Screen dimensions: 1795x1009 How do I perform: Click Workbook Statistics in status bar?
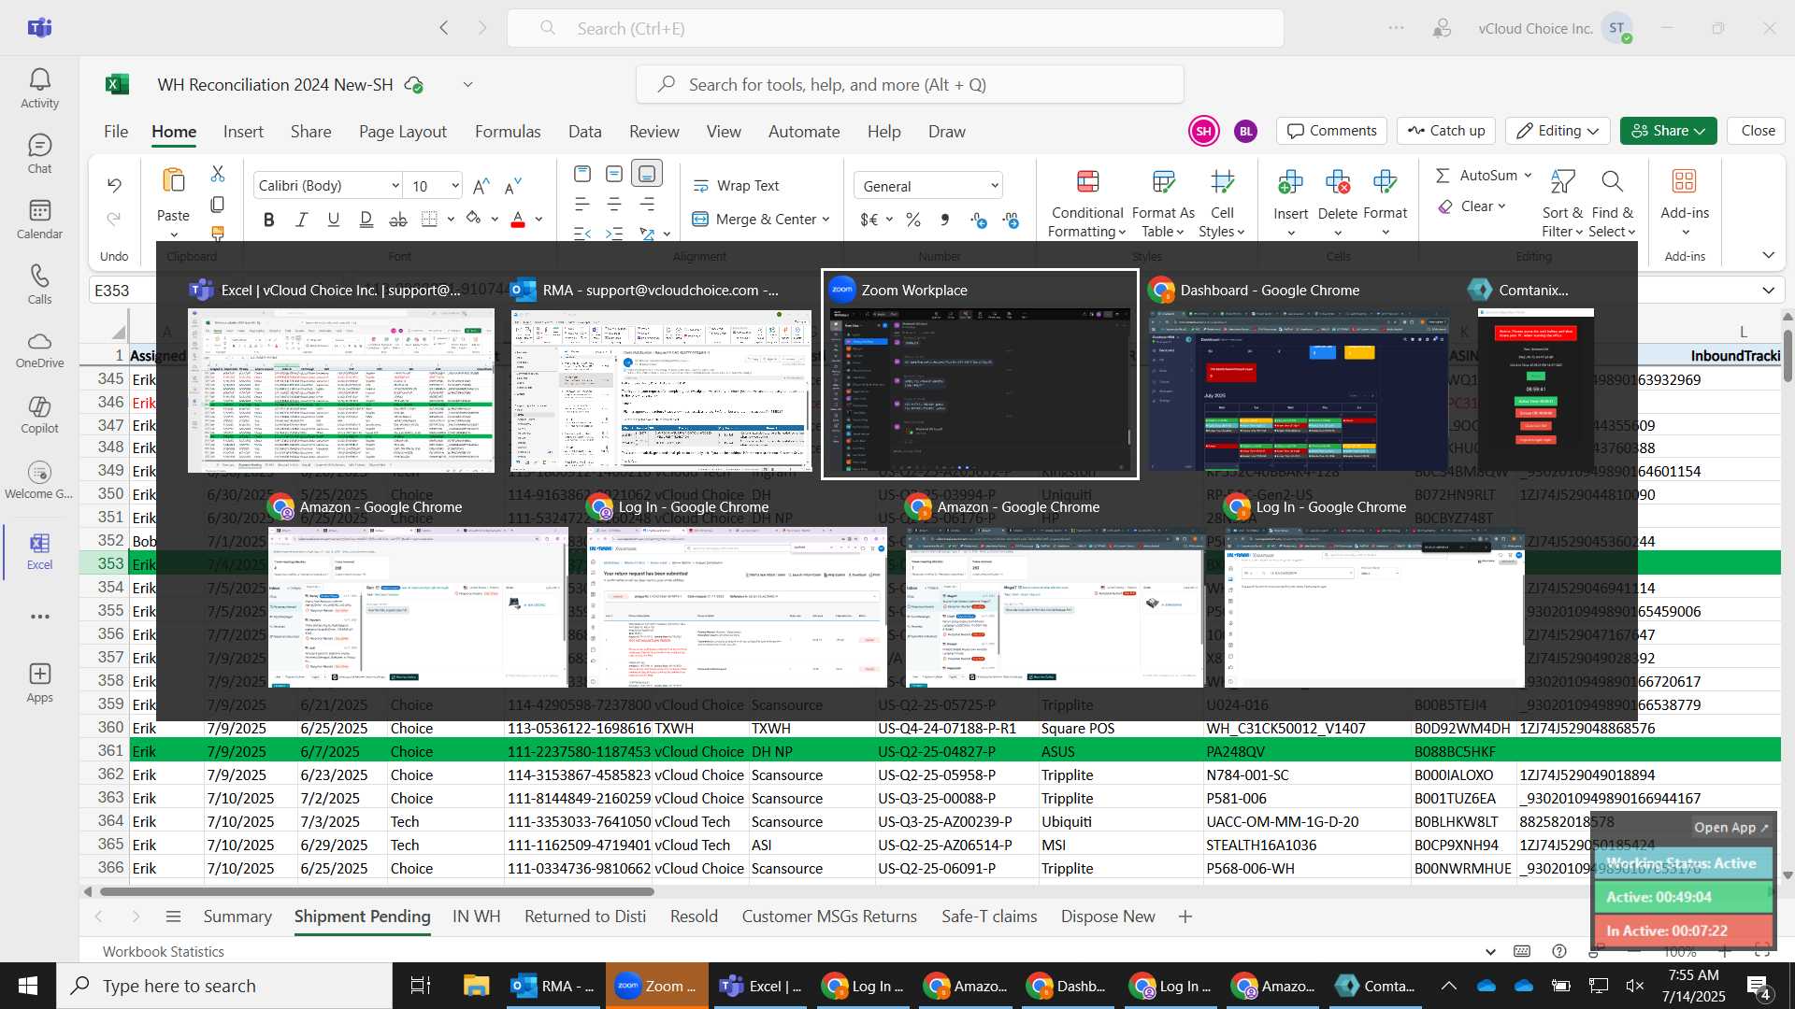pos(164,951)
